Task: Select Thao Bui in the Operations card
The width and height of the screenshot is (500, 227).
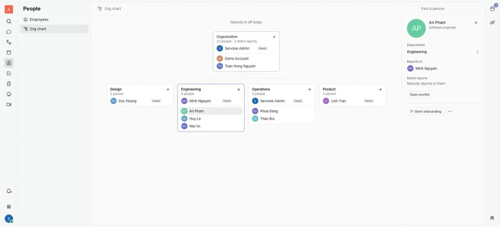Action: coord(282,119)
